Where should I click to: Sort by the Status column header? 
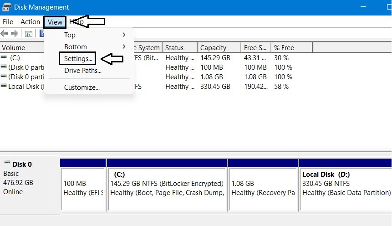[180, 47]
